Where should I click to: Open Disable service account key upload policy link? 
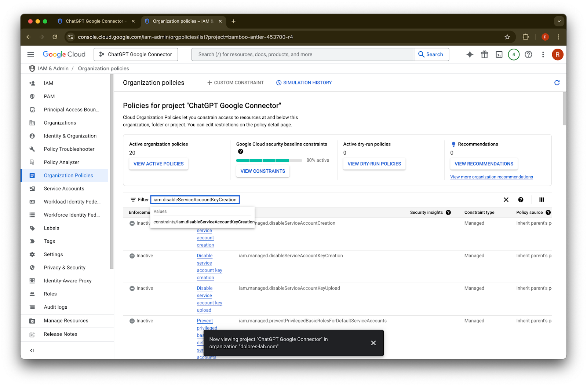click(209, 299)
